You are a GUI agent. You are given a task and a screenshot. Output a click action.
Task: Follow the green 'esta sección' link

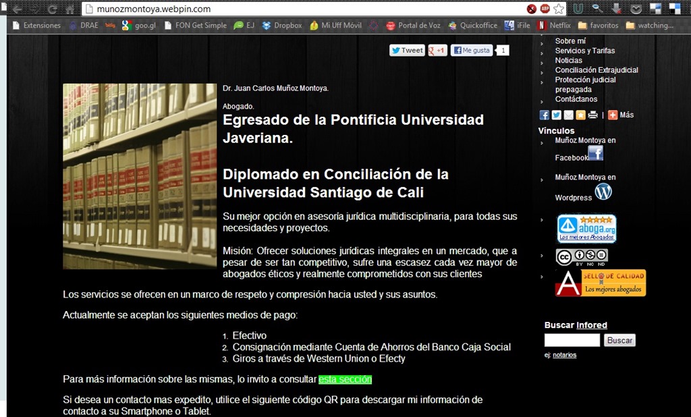[345, 379]
